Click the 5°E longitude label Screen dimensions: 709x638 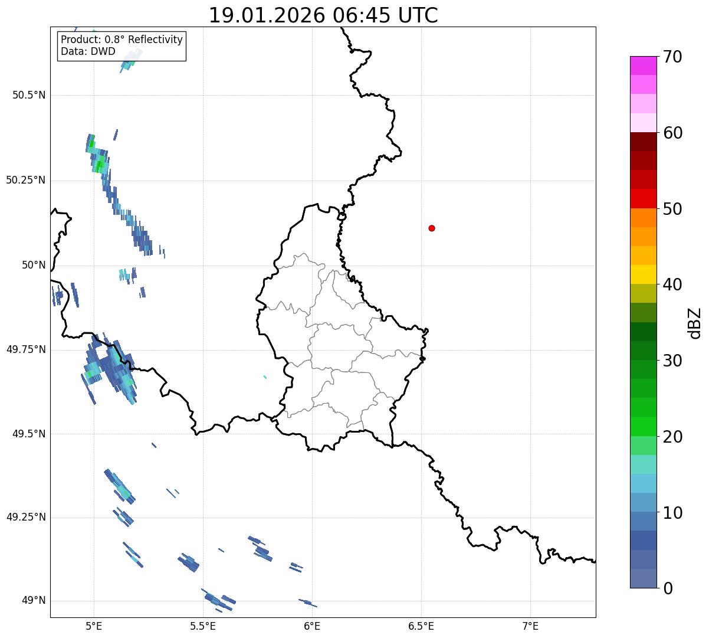coord(94,626)
